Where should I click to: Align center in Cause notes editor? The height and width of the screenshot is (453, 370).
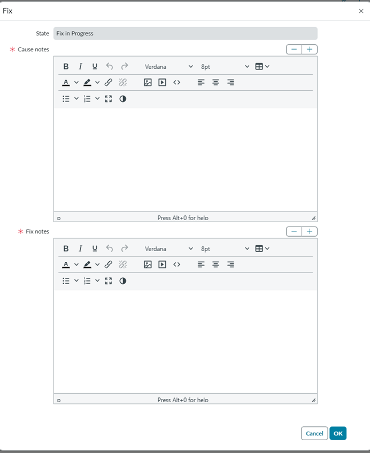(x=215, y=83)
